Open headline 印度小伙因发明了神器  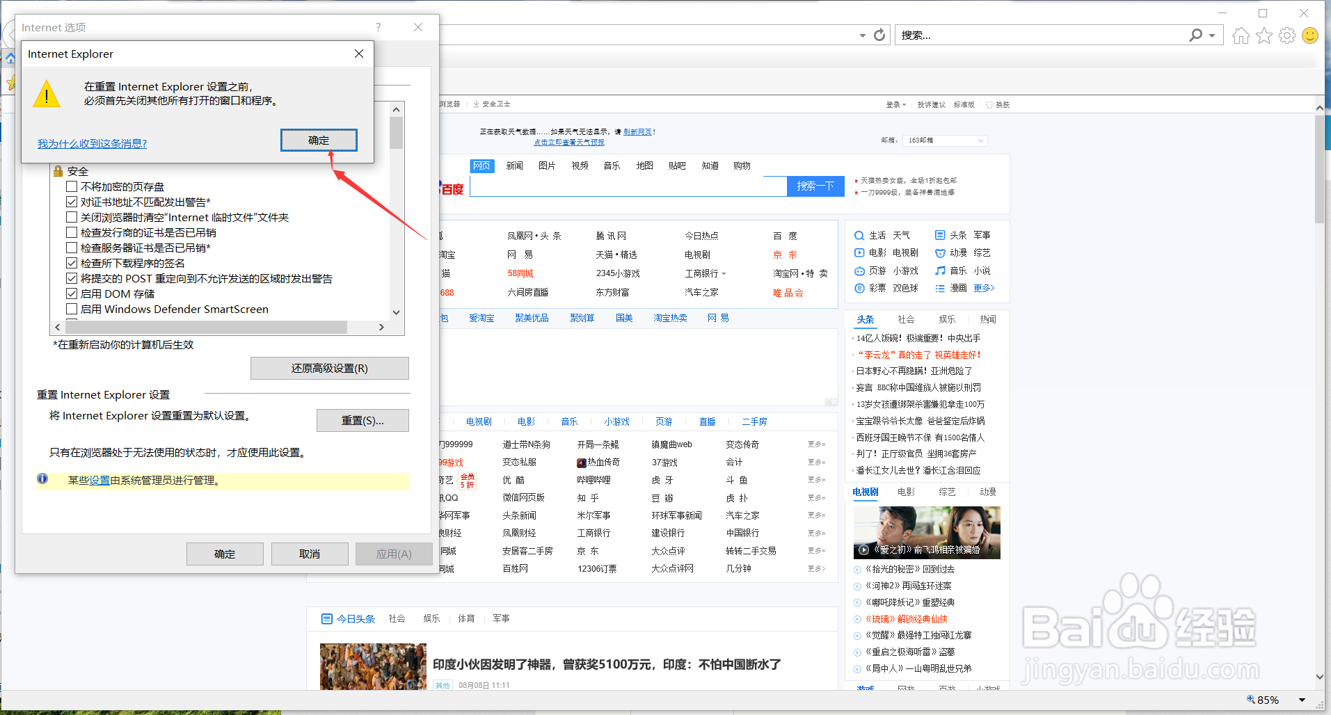pos(607,664)
